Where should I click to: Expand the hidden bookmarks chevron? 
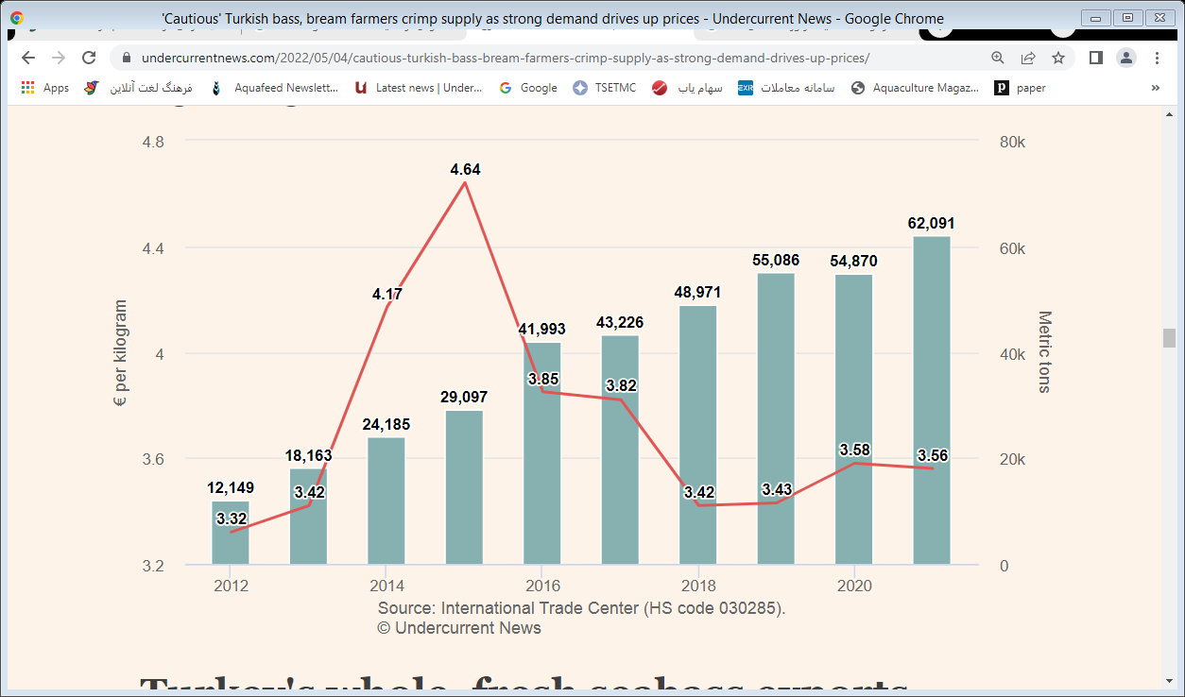[1155, 88]
